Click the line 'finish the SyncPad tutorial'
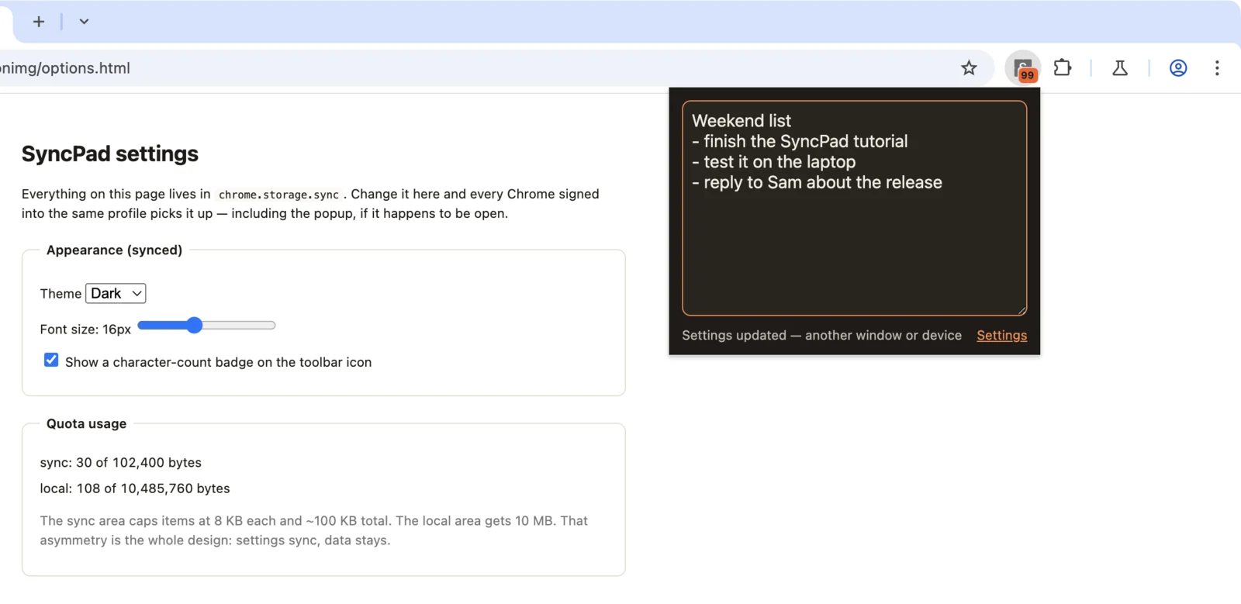 point(800,141)
